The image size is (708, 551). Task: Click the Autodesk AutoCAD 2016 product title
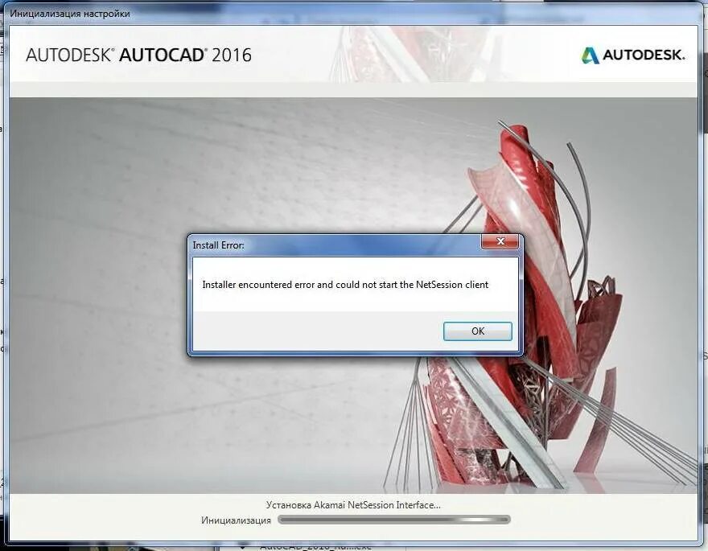138,55
